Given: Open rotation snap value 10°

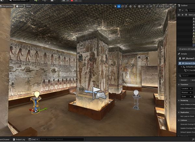Looking at the screenshot, I should pyautogui.click(x=151, y=6).
